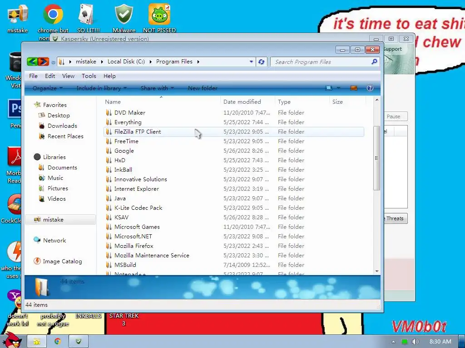Select the Mozilla Firefox folder
Viewport: 465px width, 348px height.
coord(234,246)
